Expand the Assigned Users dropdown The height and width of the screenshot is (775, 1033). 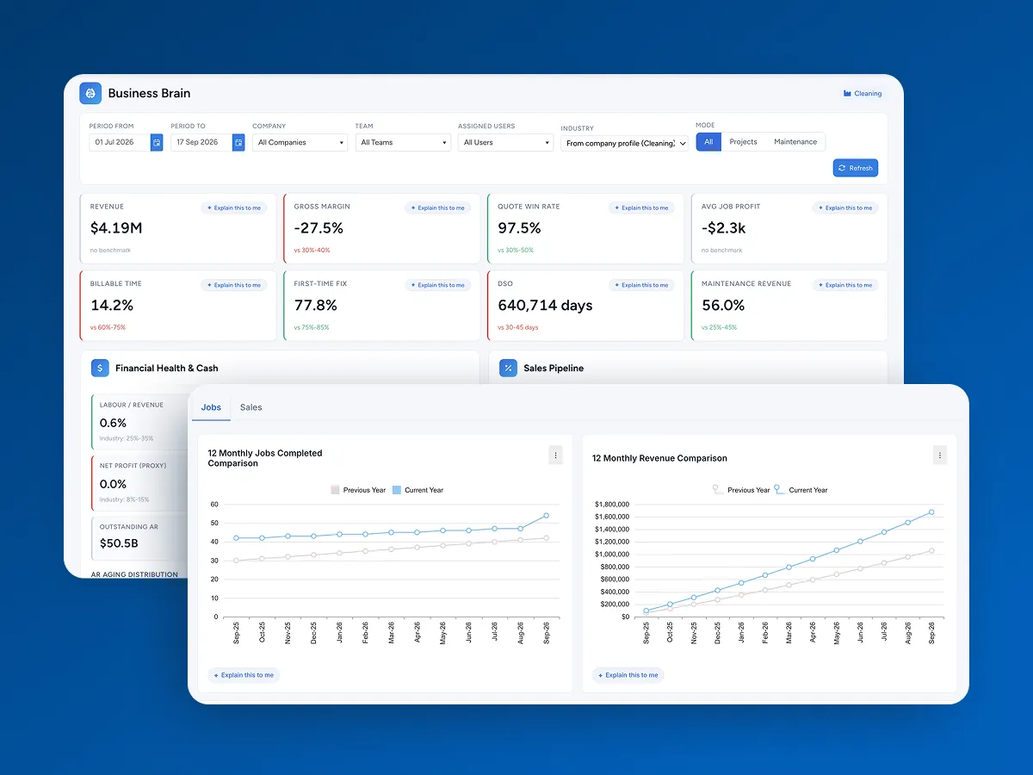click(x=505, y=142)
